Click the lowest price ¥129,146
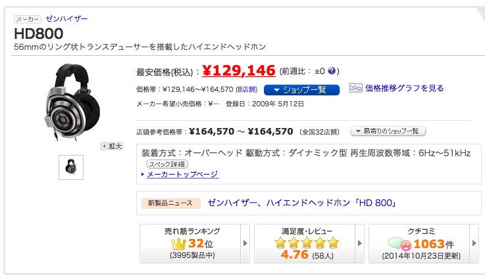The height and width of the screenshot is (277, 485). tap(238, 70)
